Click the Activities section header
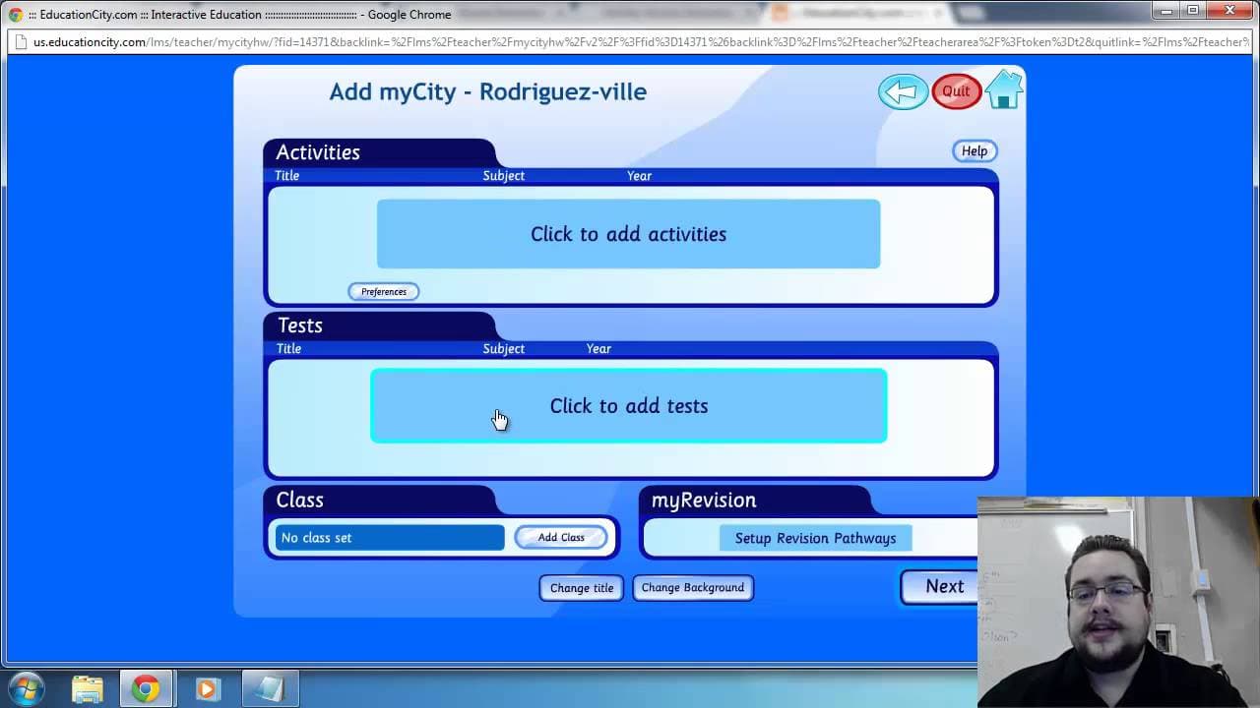1260x708 pixels. click(318, 152)
